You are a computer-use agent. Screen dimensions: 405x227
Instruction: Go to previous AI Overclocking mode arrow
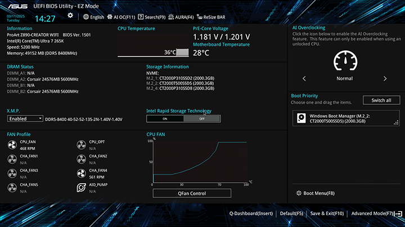(304, 79)
